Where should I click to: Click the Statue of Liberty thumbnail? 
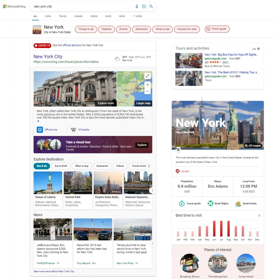coord(48,183)
